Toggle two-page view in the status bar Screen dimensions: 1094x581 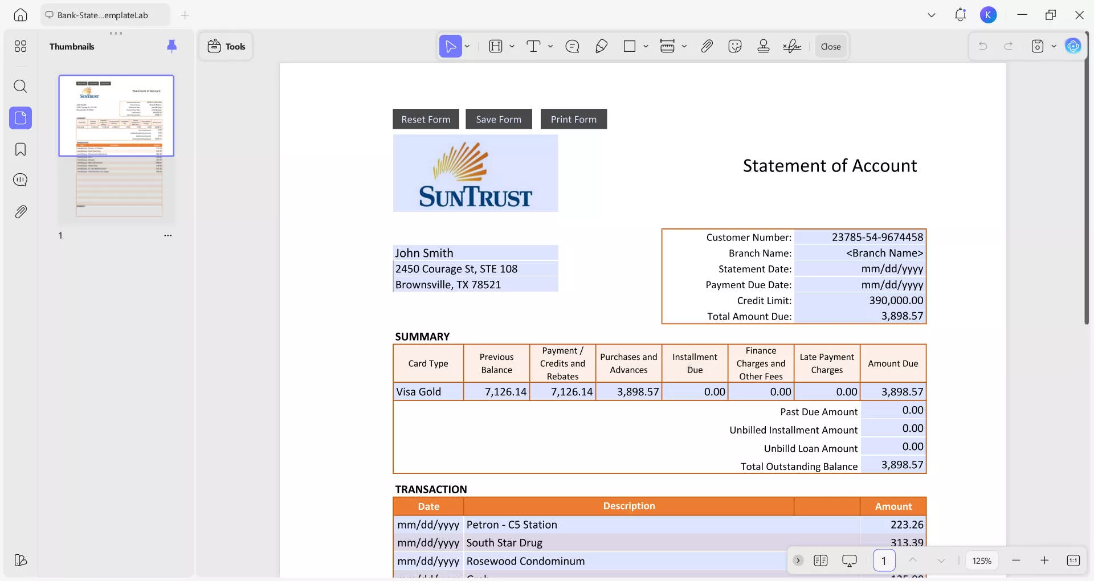(820, 560)
